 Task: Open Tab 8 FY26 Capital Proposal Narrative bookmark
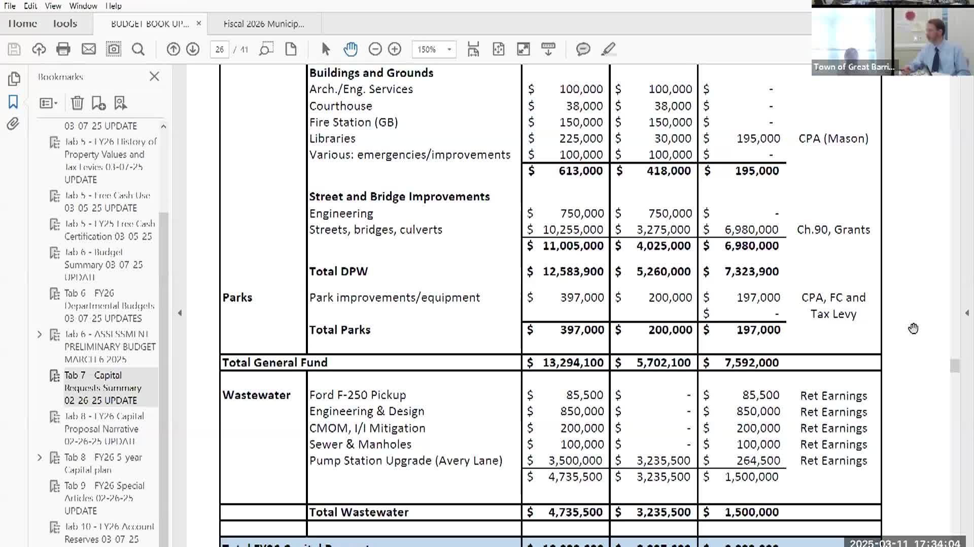pos(104,428)
